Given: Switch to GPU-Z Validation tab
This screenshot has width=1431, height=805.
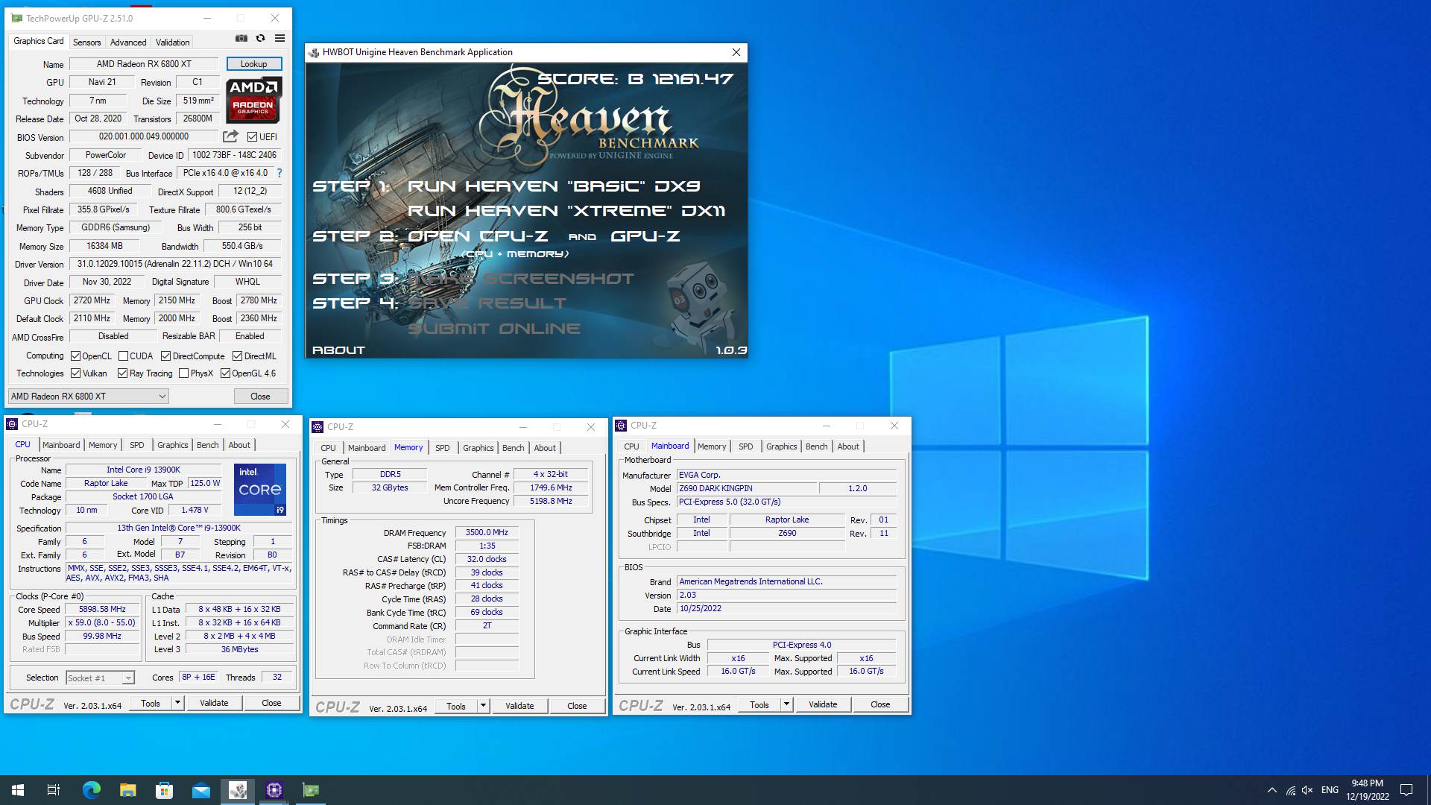Looking at the screenshot, I should (x=172, y=42).
